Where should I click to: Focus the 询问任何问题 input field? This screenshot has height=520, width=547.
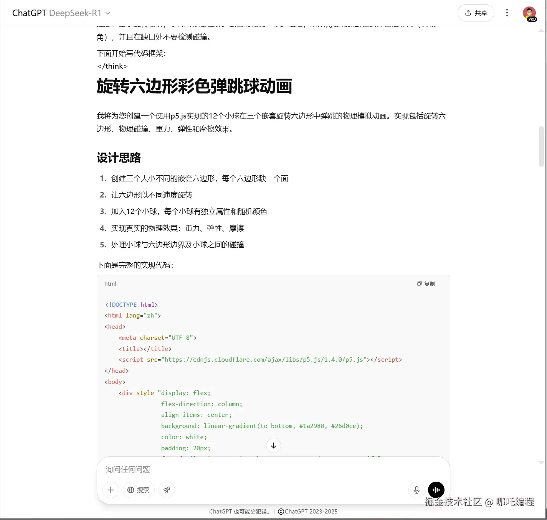273,469
